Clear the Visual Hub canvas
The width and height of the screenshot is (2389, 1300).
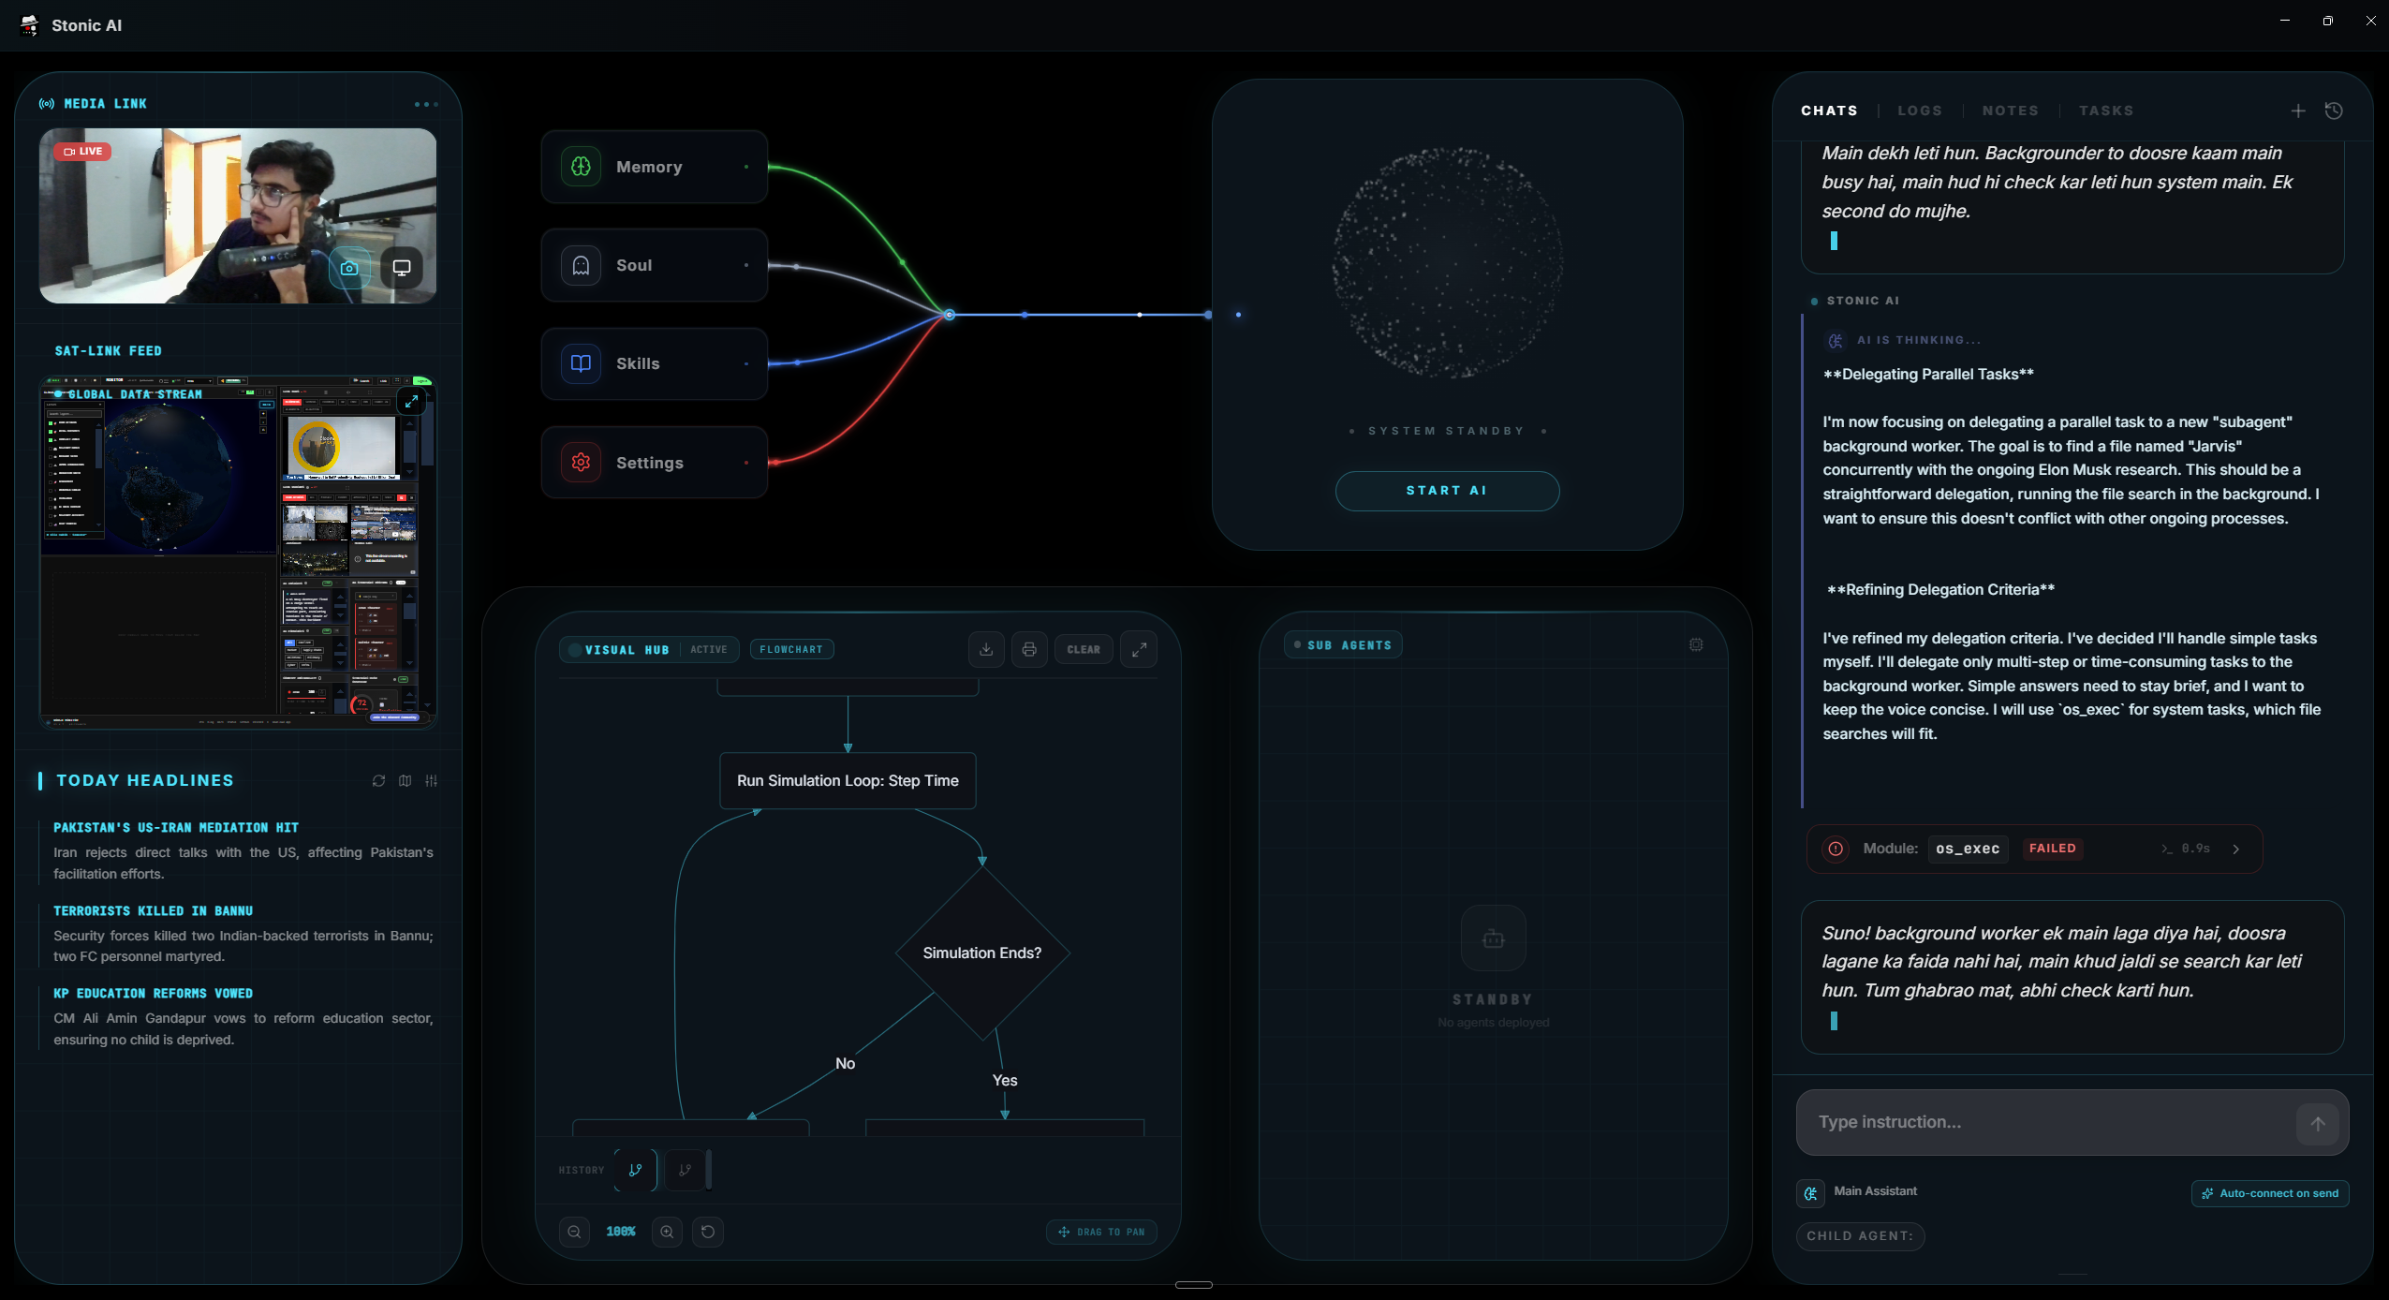(1084, 649)
